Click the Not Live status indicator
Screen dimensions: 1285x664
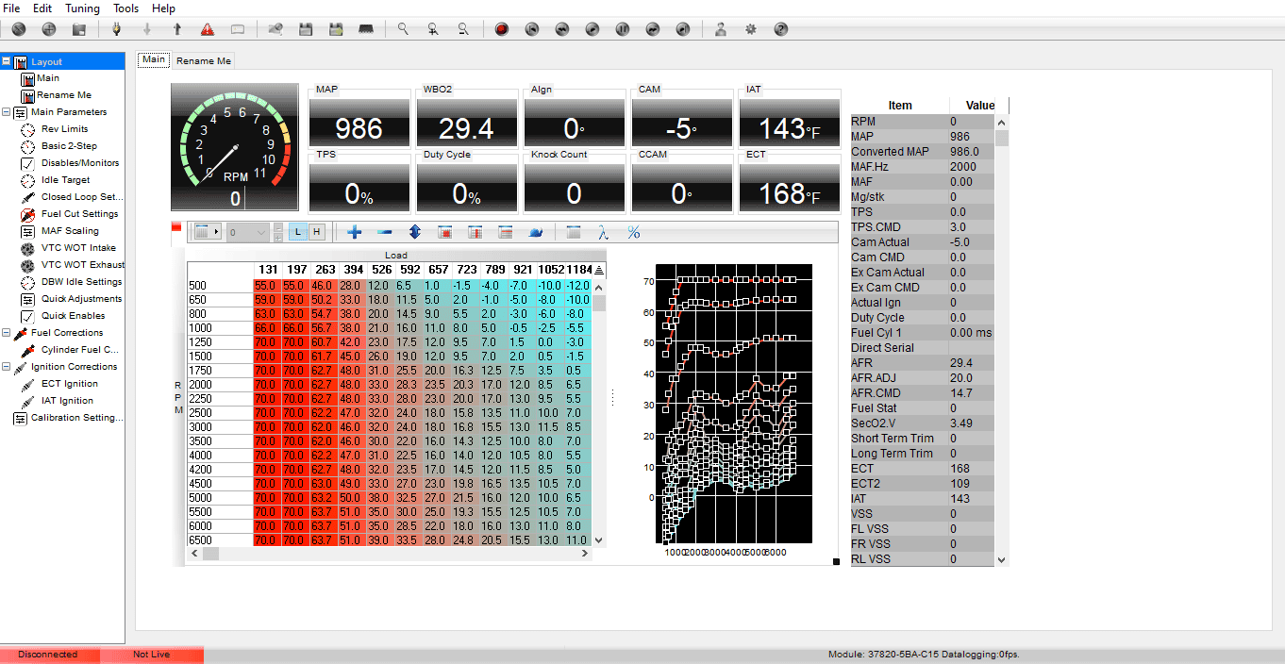(x=151, y=655)
